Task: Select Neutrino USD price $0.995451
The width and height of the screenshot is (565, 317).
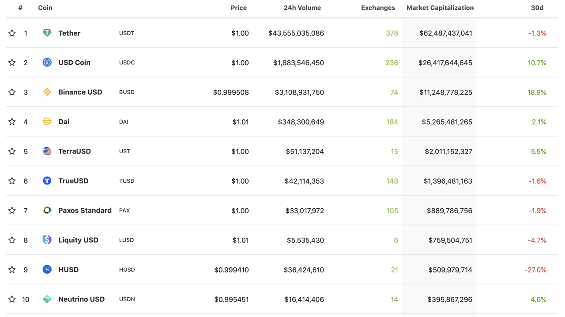Action: tap(231, 299)
